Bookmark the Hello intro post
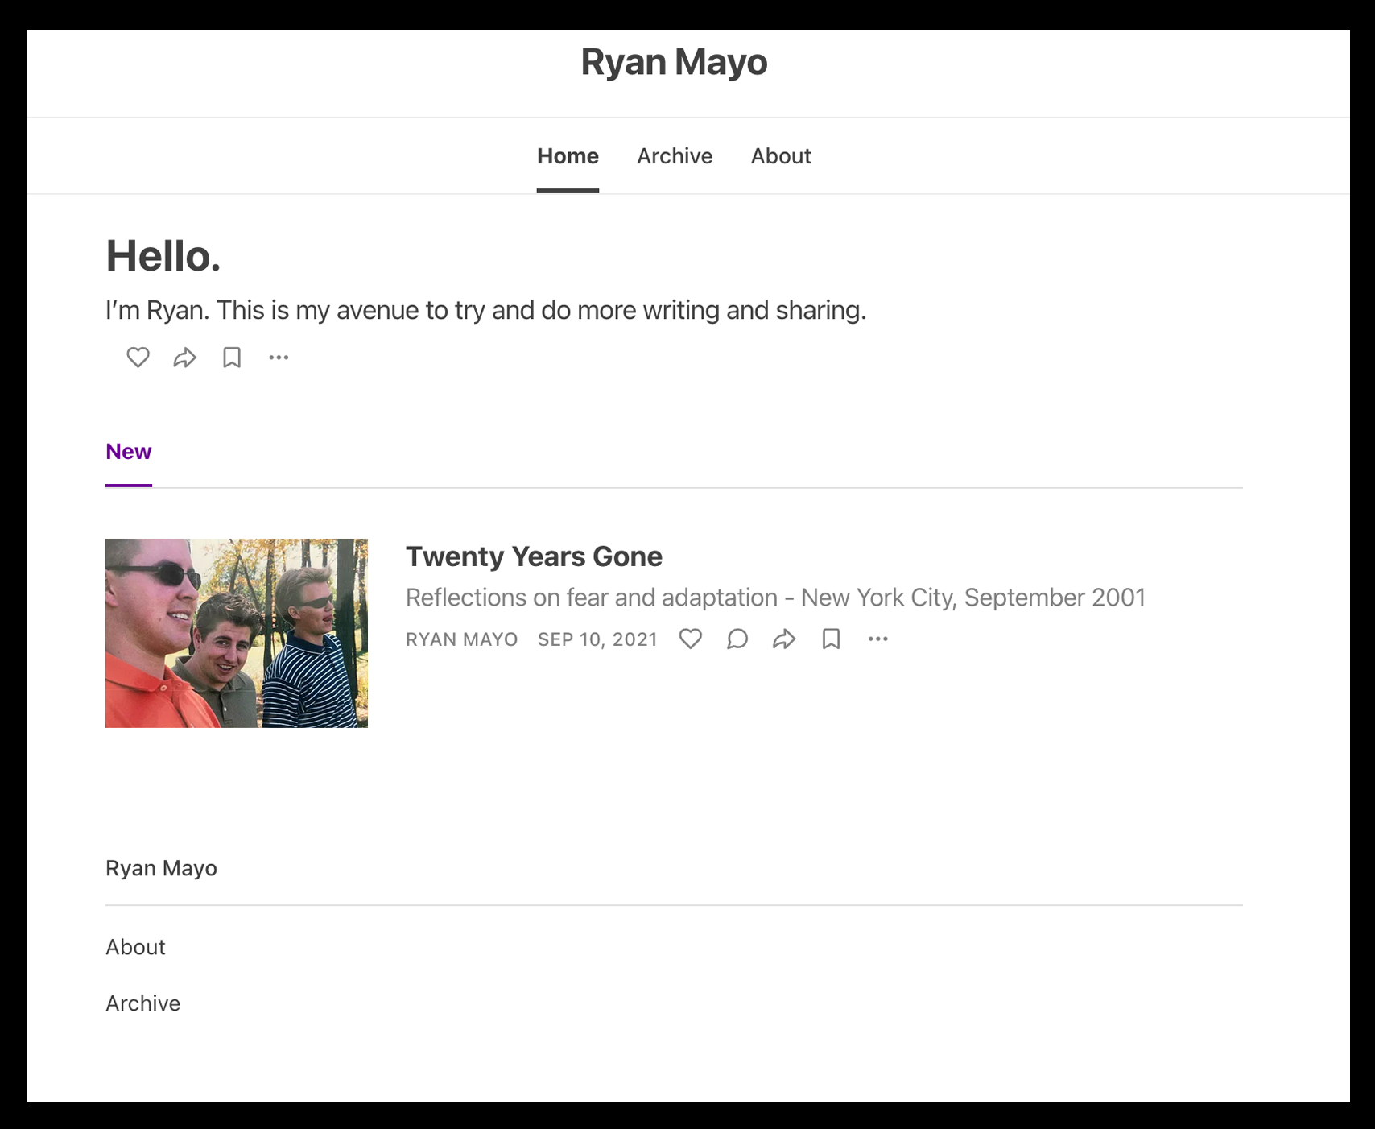The width and height of the screenshot is (1375, 1129). 232,357
